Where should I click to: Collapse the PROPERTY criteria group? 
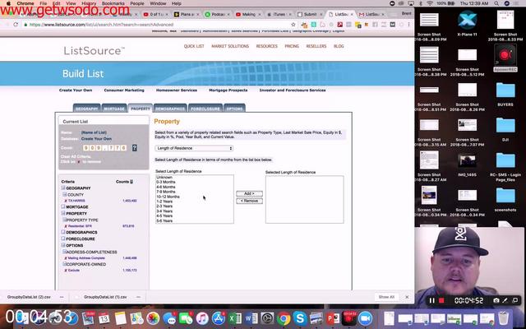63,213
